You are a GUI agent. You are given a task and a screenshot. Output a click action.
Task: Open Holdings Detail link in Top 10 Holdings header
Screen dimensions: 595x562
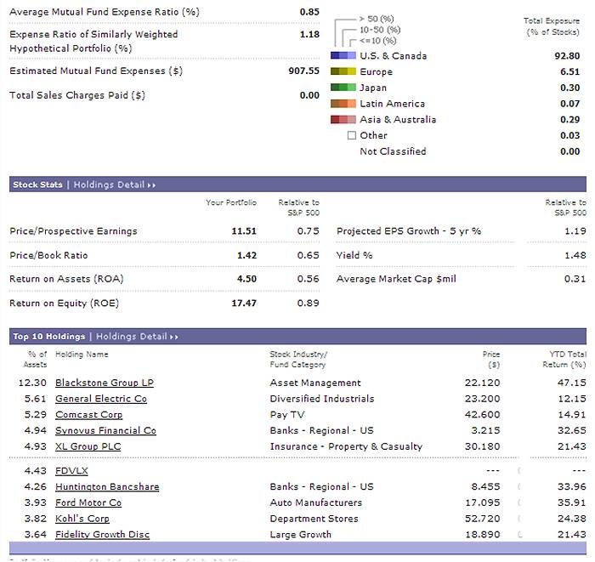click(137, 337)
